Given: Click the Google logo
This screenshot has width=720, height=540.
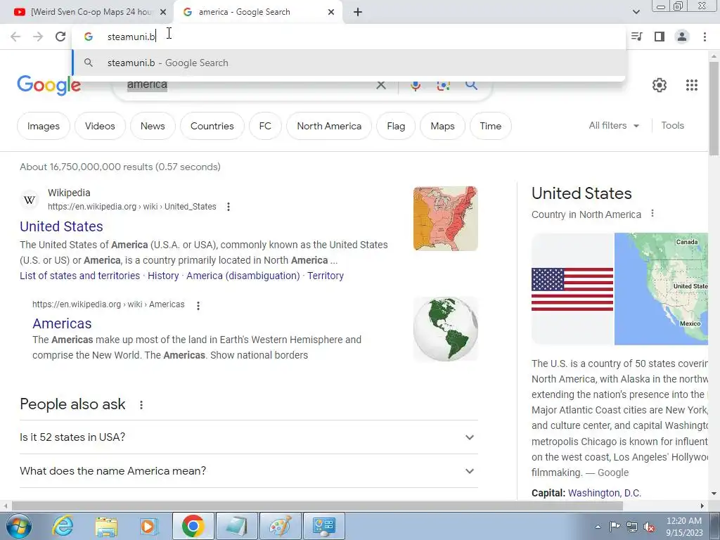Looking at the screenshot, I should [x=49, y=85].
